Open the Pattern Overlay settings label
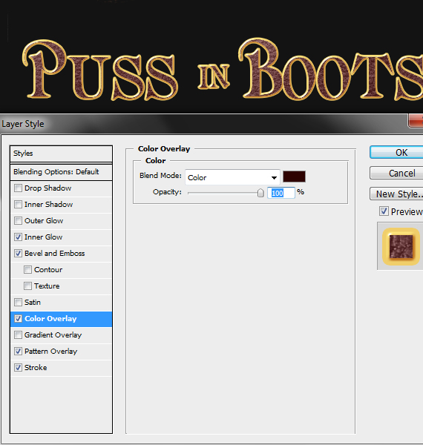 (x=50, y=352)
